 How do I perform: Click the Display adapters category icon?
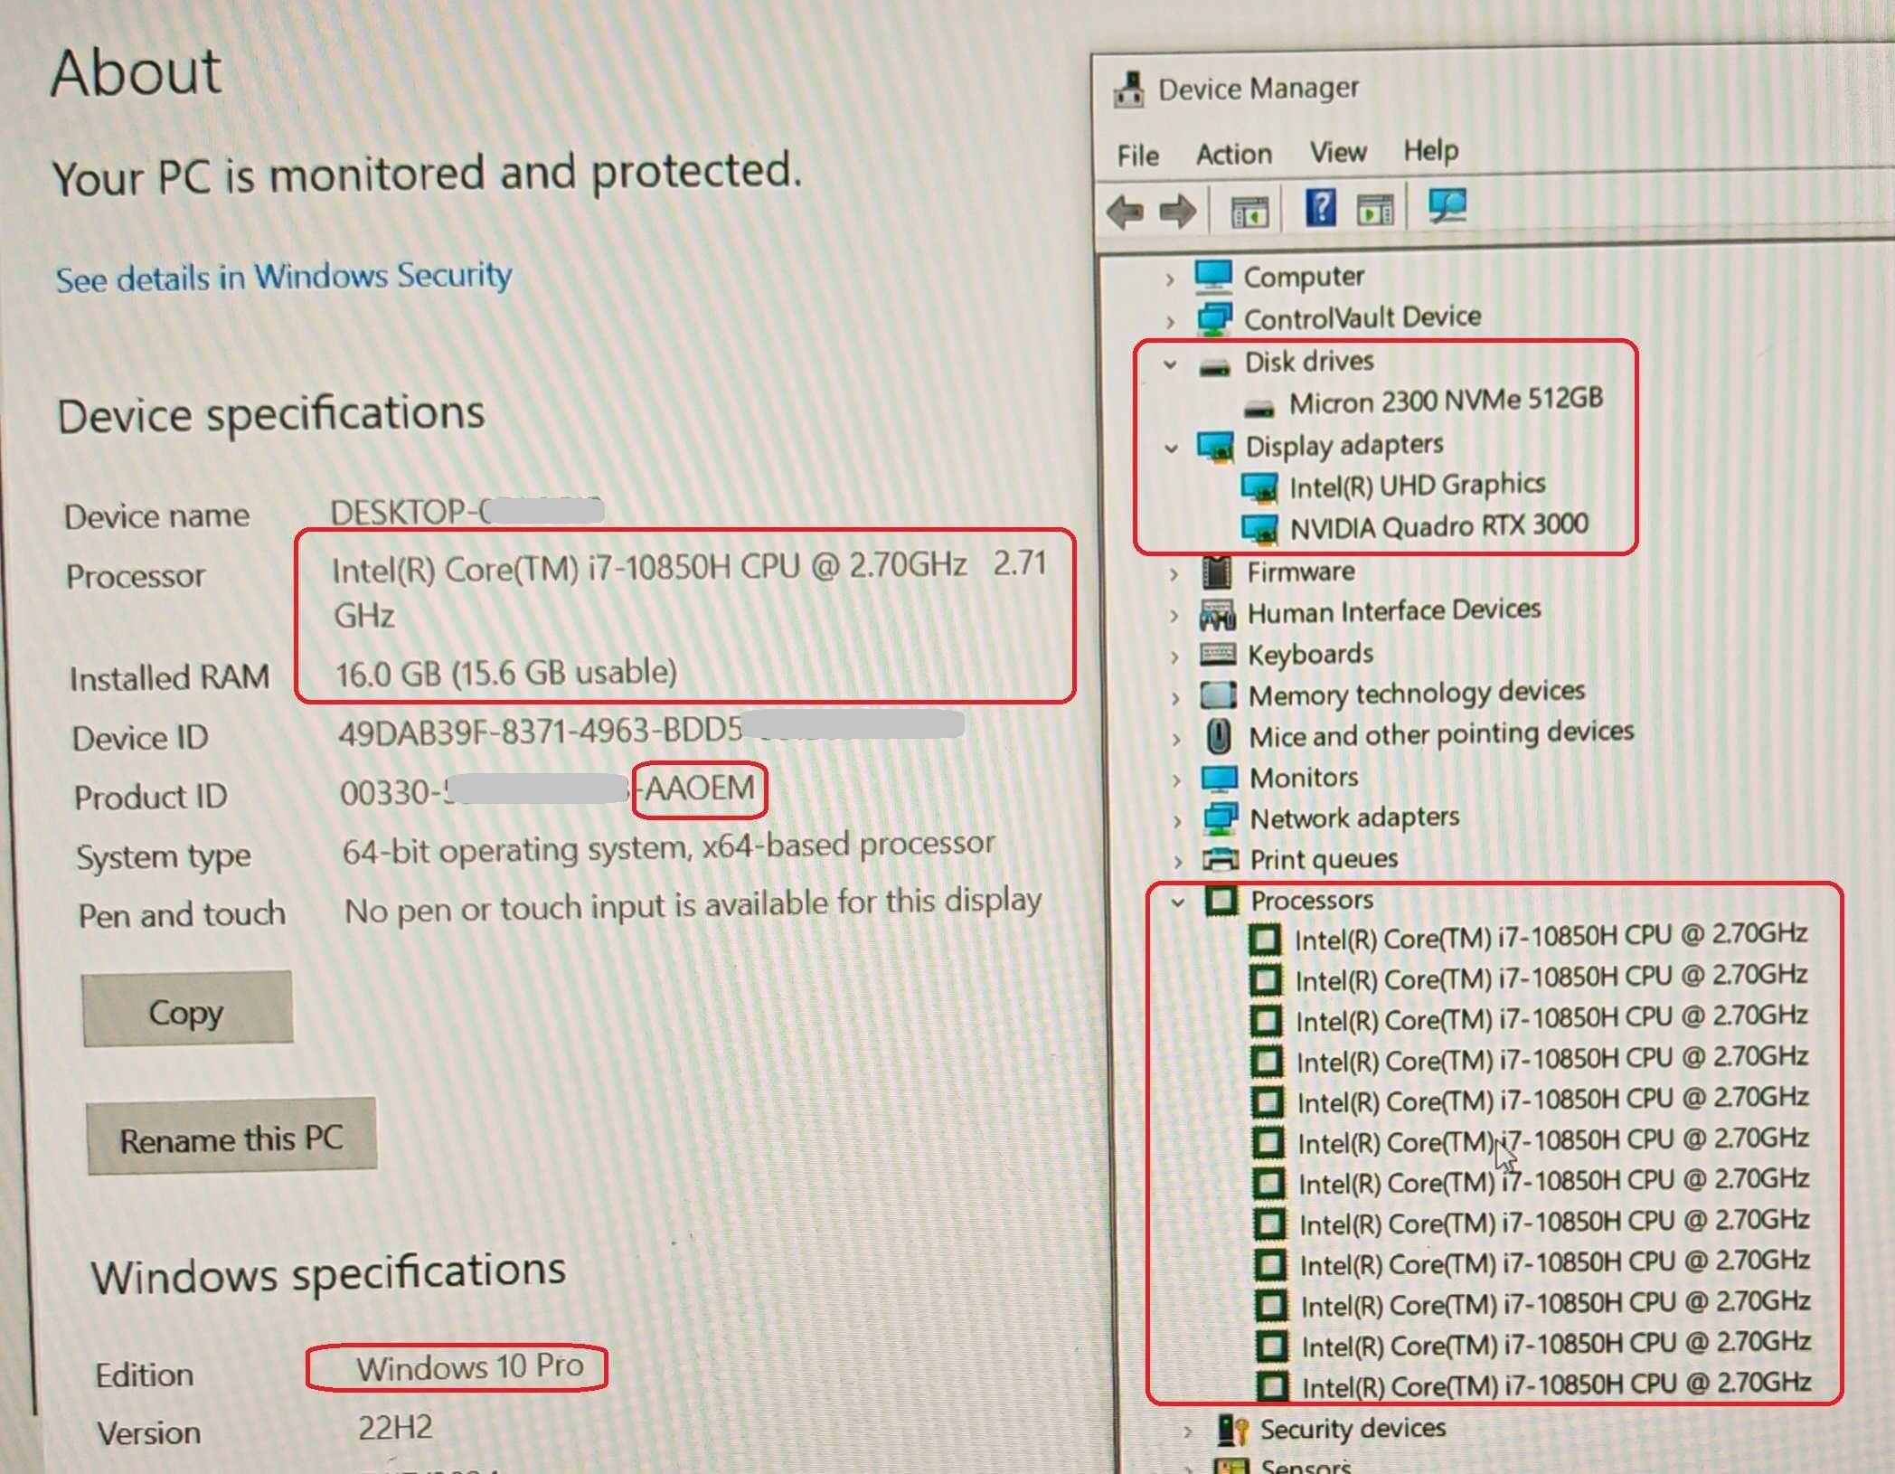(x=1216, y=447)
